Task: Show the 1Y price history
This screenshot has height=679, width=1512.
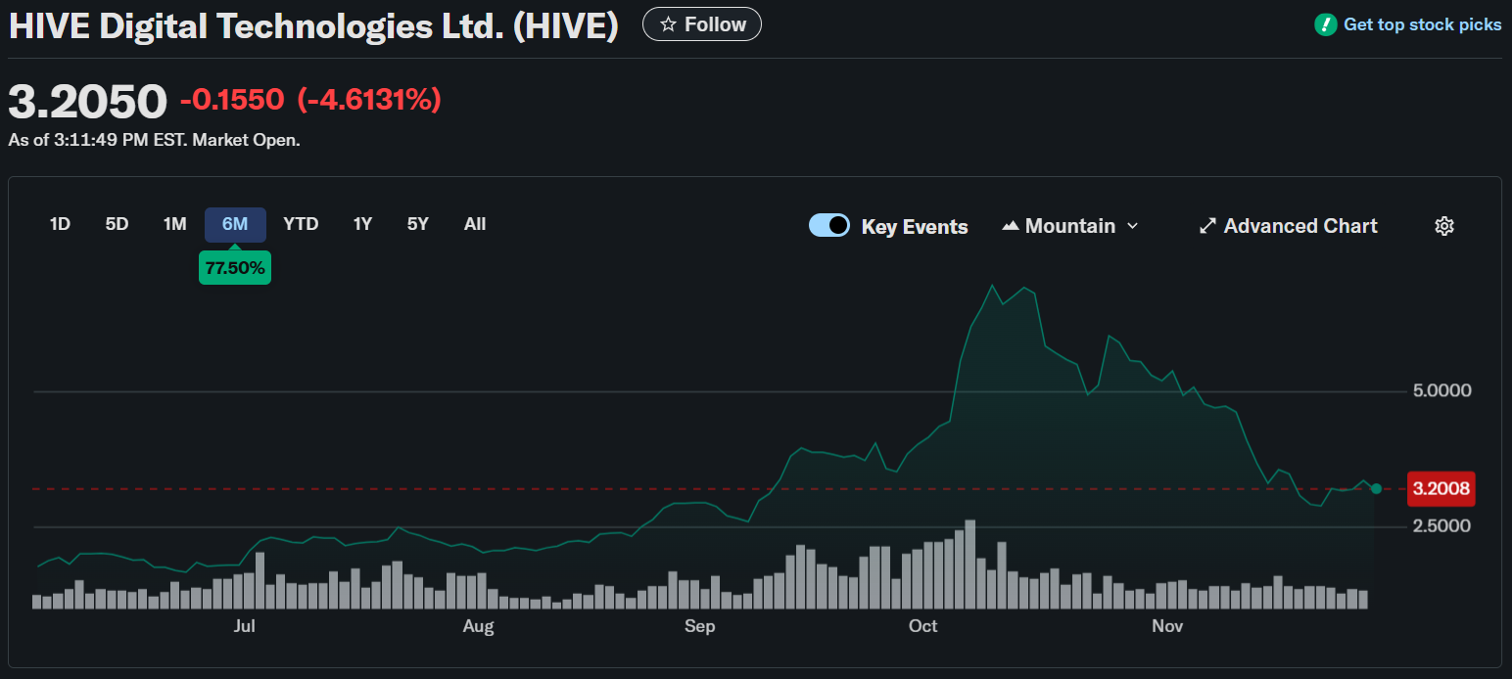Action: click(x=362, y=224)
